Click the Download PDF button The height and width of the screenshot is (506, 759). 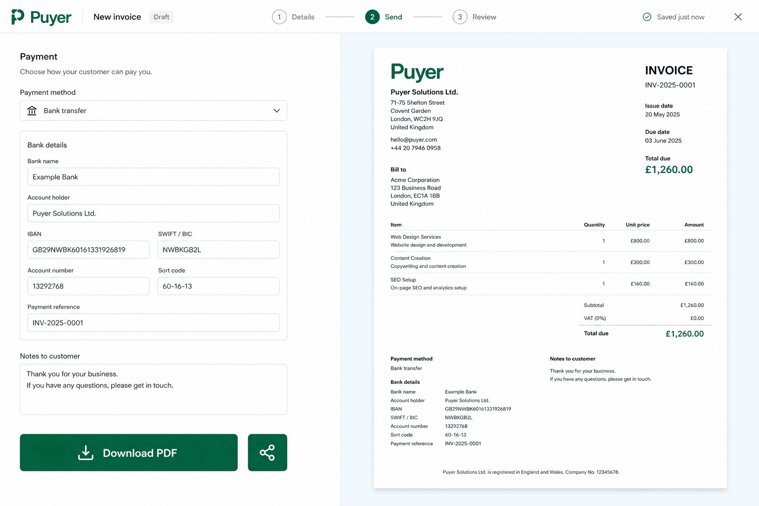coord(128,453)
